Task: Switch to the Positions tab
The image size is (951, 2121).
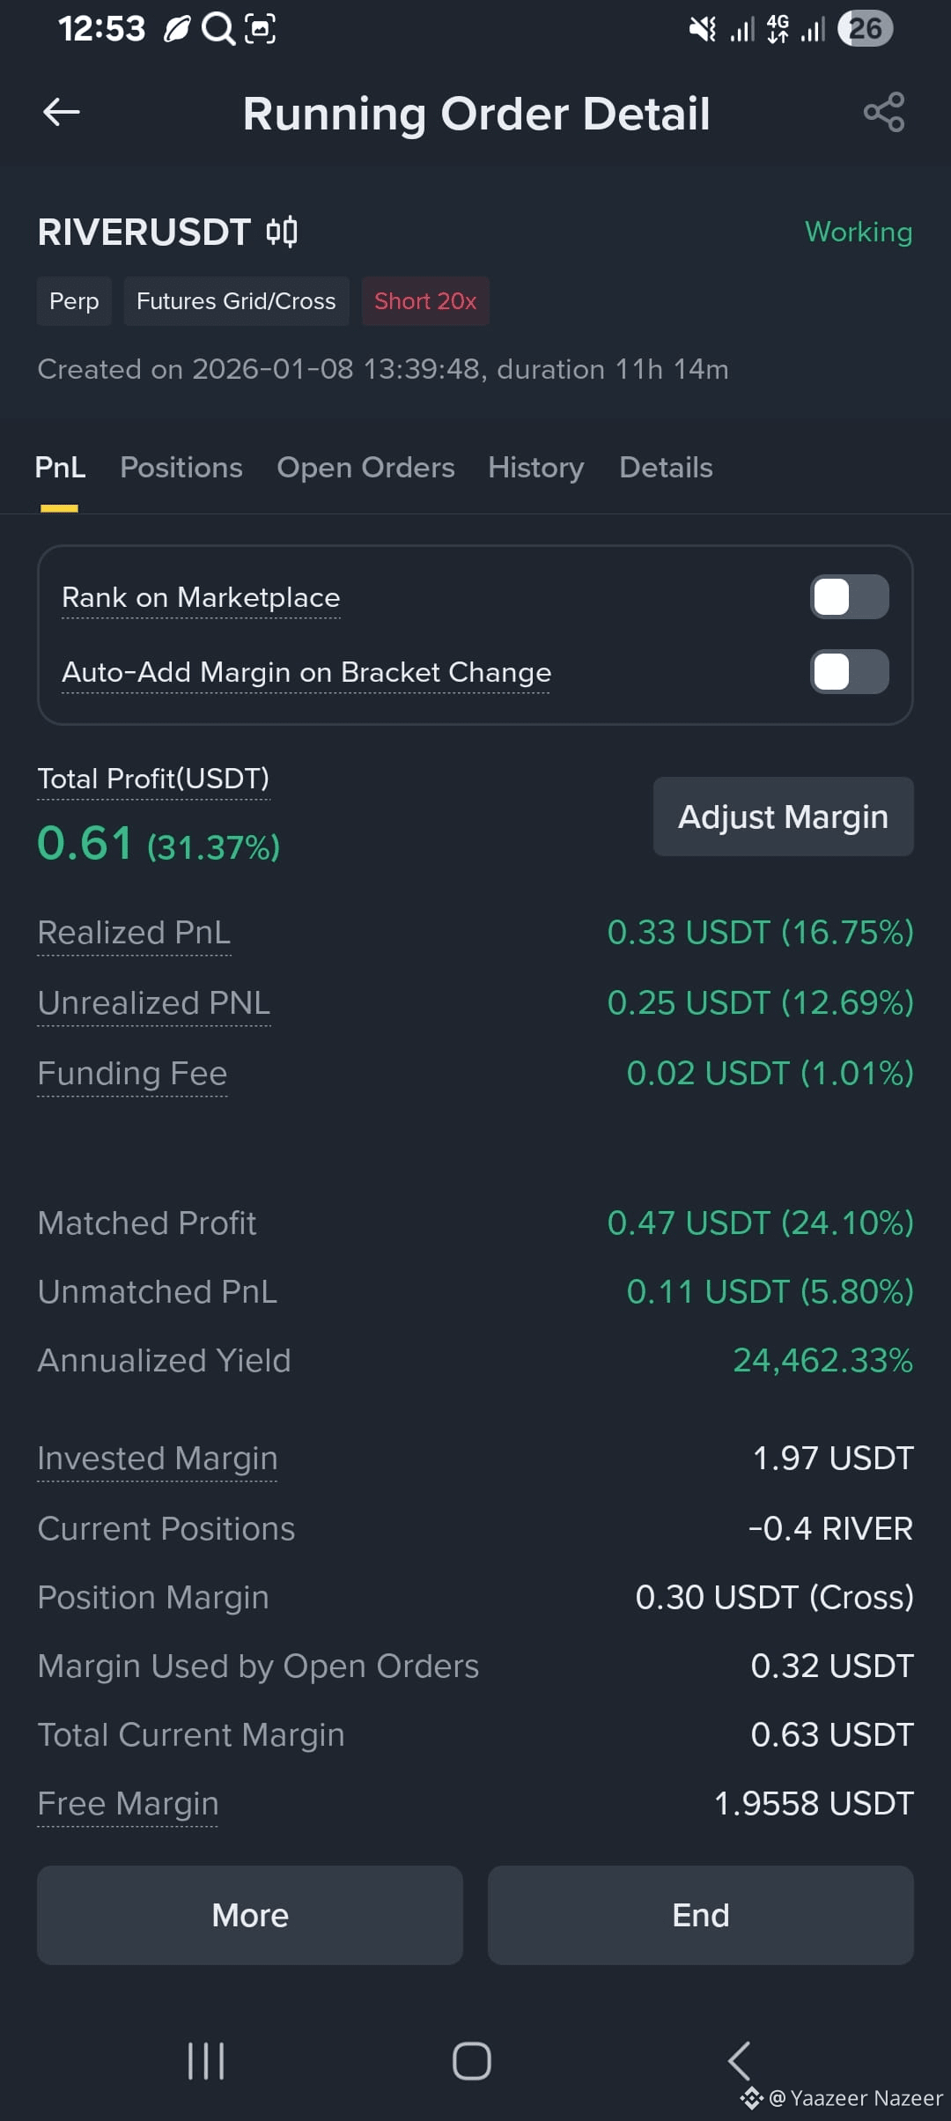Action: tap(181, 468)
